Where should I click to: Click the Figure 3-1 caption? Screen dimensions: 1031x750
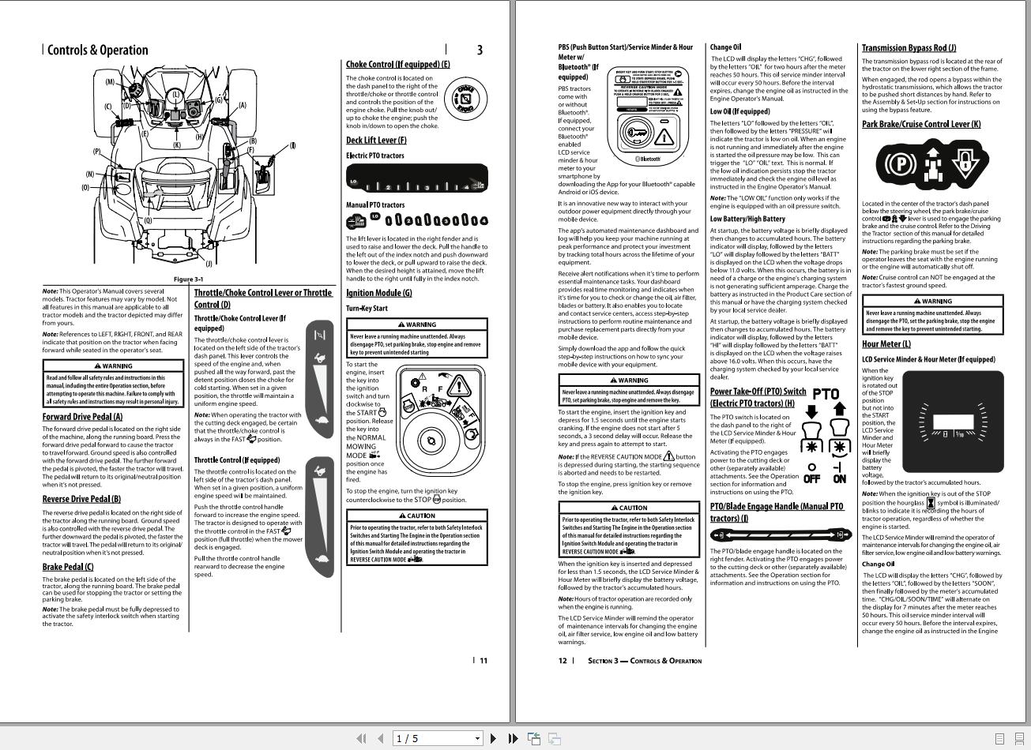[x=188, y=279]
